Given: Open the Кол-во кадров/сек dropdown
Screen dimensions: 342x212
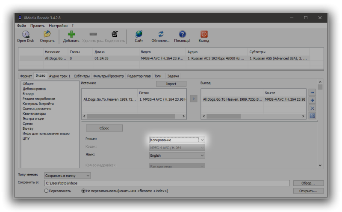Looking at the screenshot, I should pos(177,166).
